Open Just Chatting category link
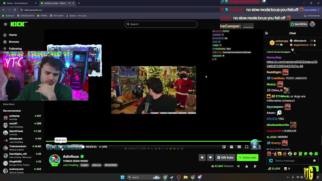Image resolution: width=322 pixels, height=181 pixels. [x=70, y=165]
